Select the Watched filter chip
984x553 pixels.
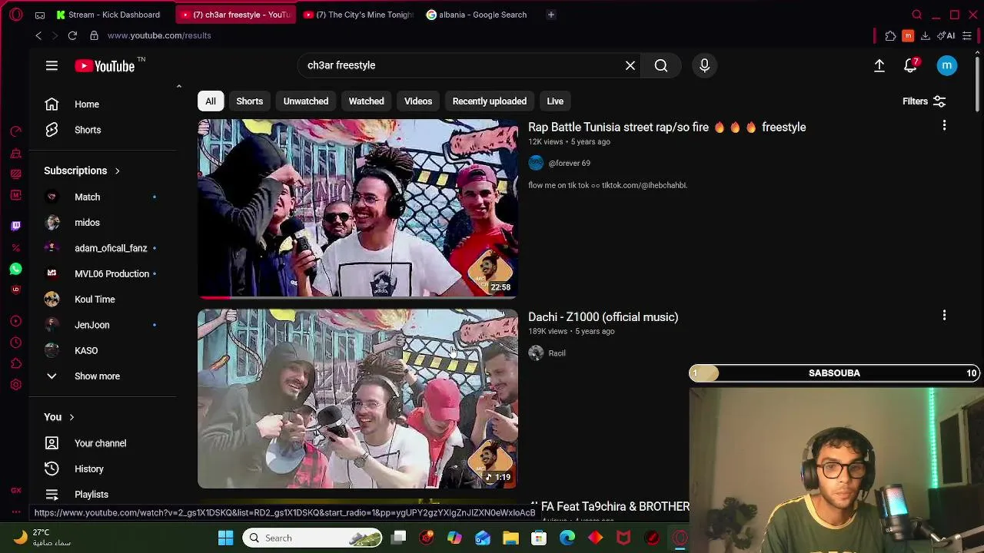[x=367, y=101]
